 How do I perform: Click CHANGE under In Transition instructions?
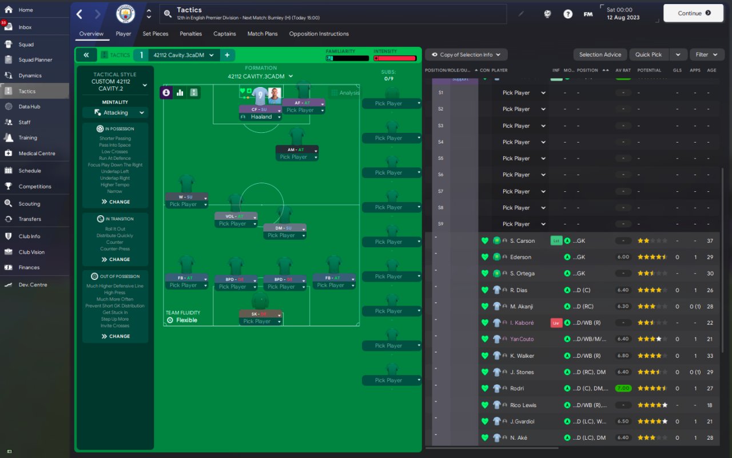(116, 259)
